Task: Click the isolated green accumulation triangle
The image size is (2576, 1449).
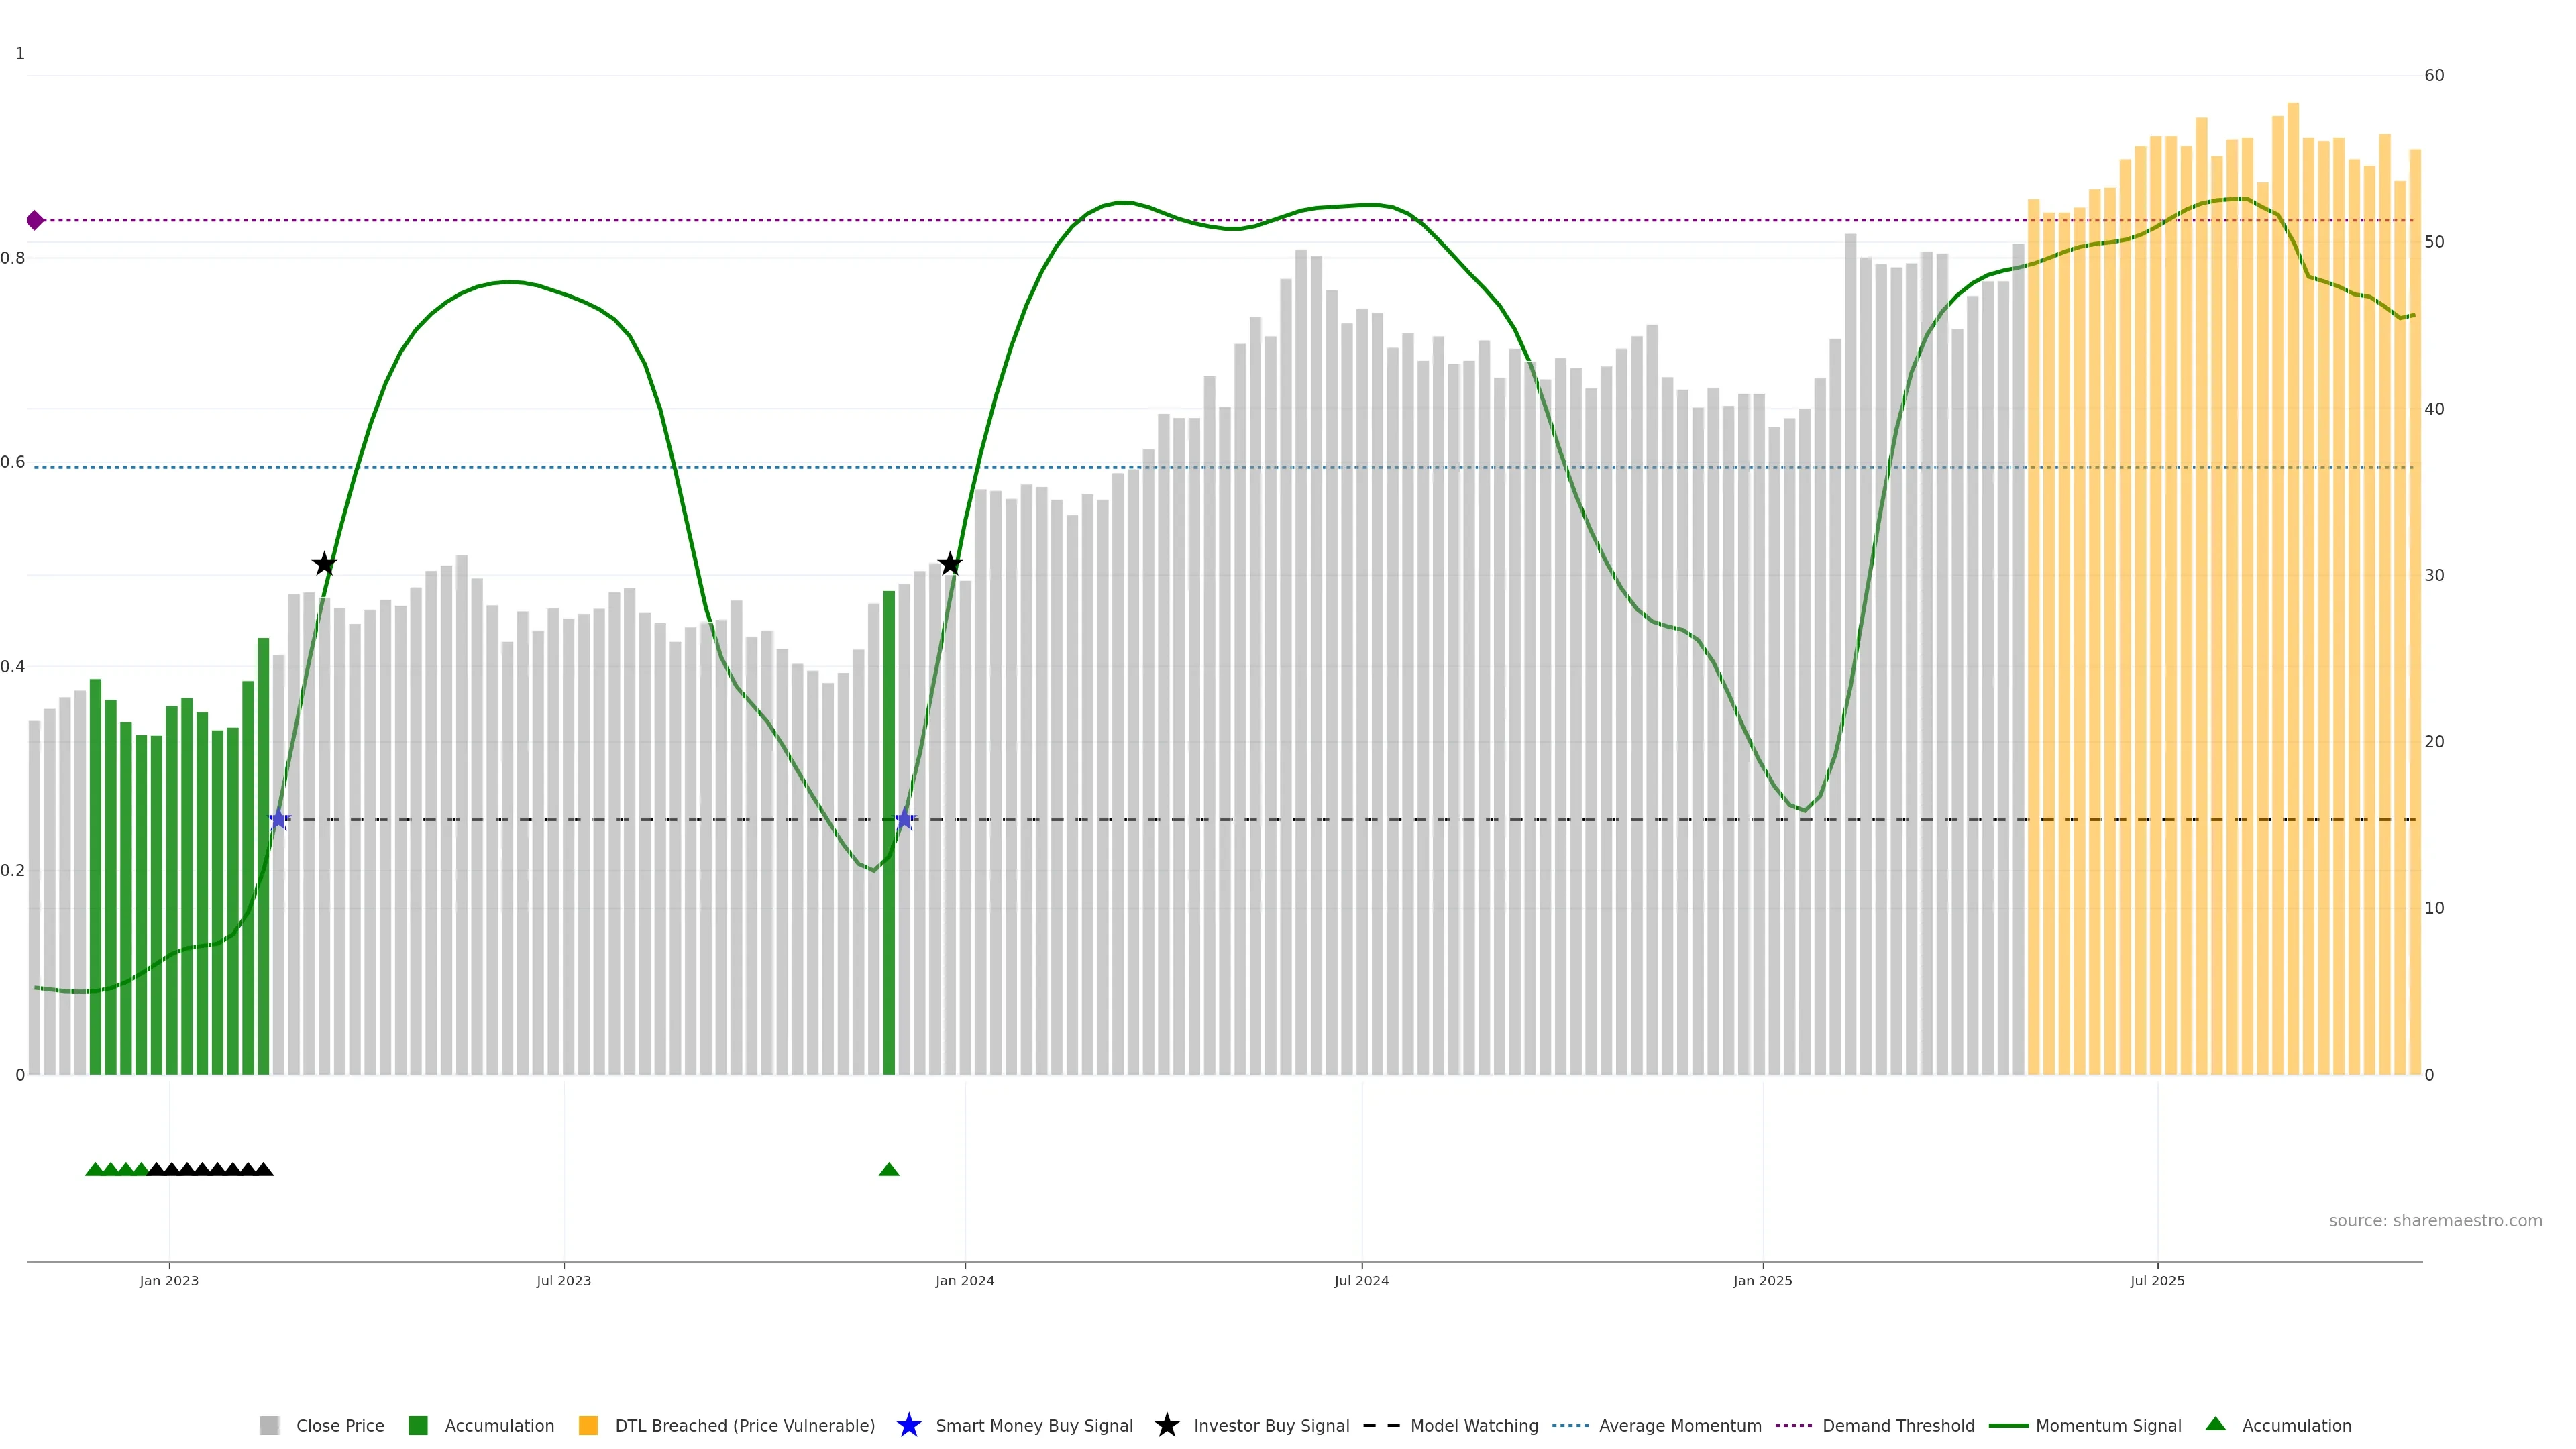Action: pyautogui.click(x=889, y=1169)
